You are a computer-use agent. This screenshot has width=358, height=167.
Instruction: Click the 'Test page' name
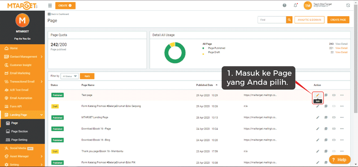(87, 95)
